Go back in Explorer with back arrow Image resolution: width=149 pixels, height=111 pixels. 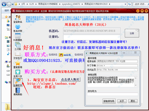coord(4,4)
